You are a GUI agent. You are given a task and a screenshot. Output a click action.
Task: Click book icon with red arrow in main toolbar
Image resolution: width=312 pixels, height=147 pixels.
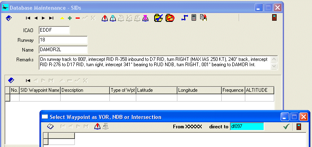click(x=105, y=18)
